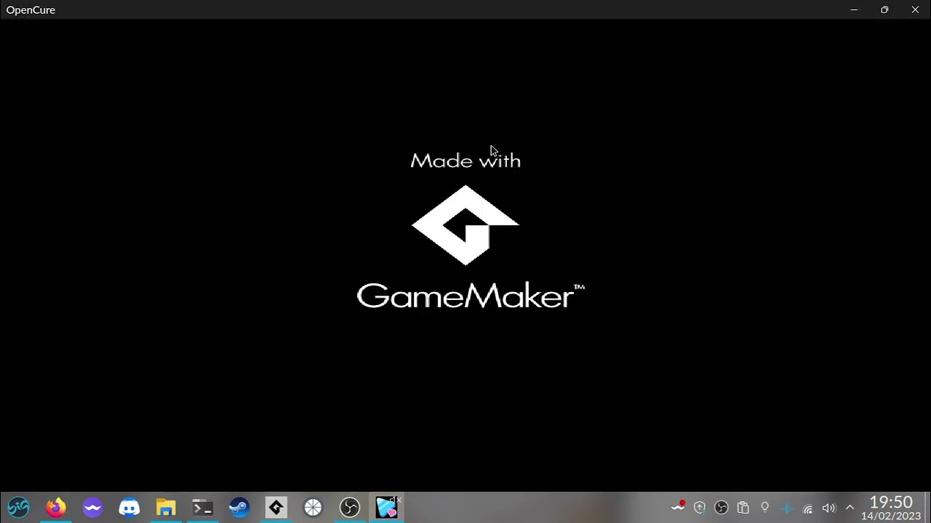Open the clipboard tray icon
The width and height of the screenshot is (931, 523).
(x=743, y=508)
